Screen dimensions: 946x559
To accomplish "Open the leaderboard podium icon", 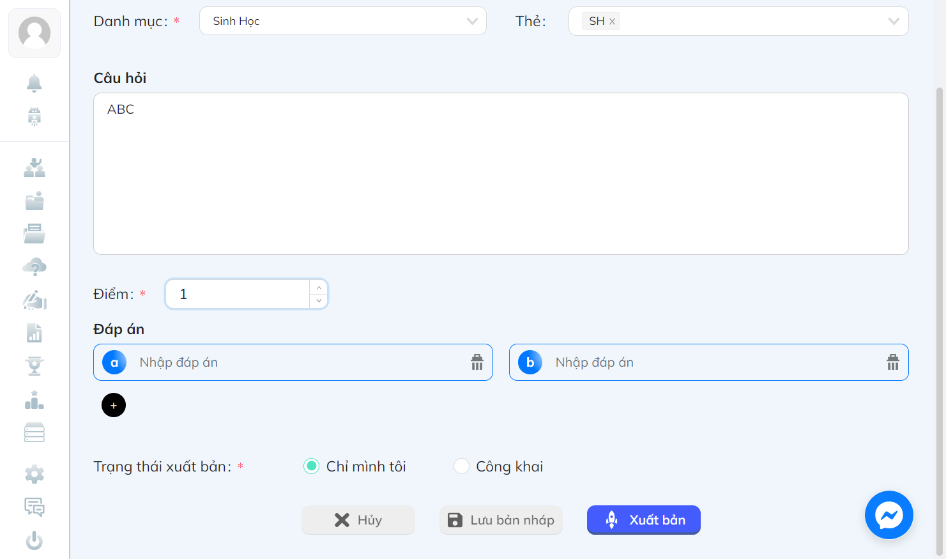I will click(34, 400).
